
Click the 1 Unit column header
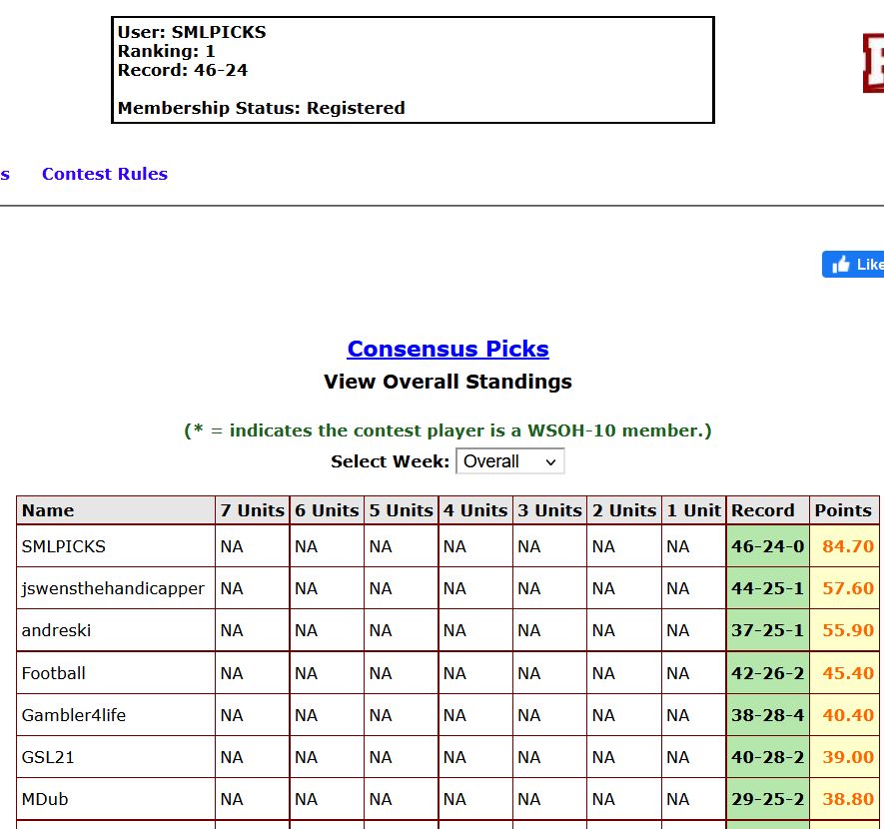[693, 510]
